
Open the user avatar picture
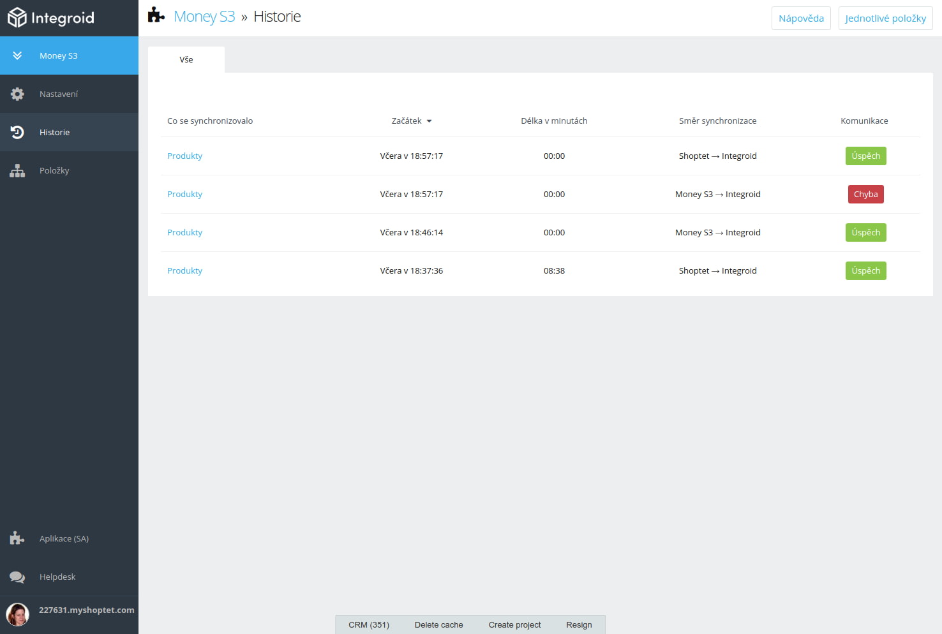click(17, 614)
